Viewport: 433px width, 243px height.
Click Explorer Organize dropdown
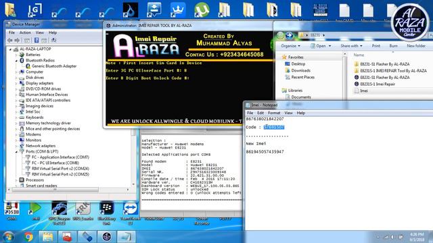tap(290, 46)
